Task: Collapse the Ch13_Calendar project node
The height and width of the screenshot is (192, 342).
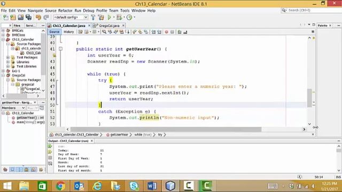Action: click(3, 39)
